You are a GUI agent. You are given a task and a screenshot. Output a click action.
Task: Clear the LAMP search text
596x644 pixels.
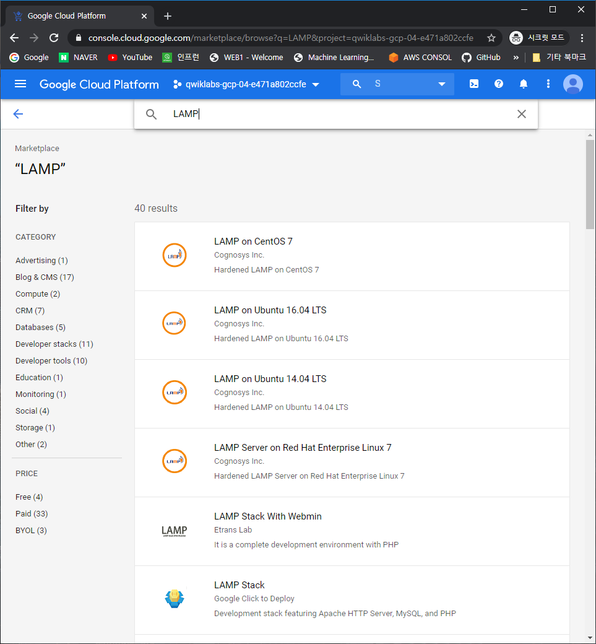point(521,114)
